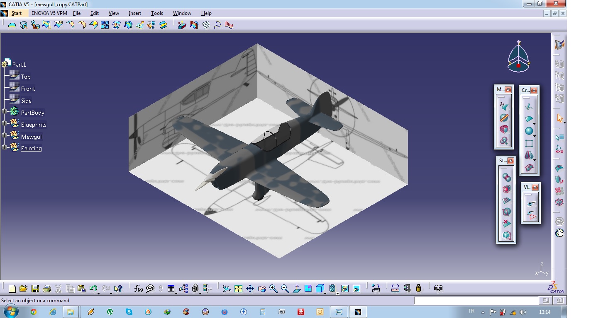Click the TR language indicator
Viewport: 608px width, 318px height.
pyautogui.click(x=471, y=311)
